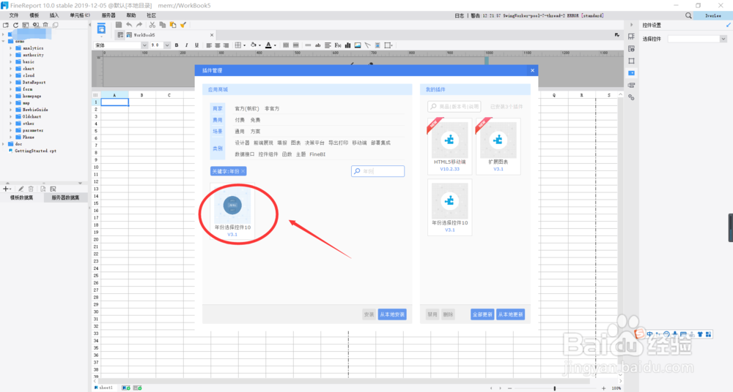Click the 禁用 button
This screenshot has width=733, height=392.
click(x=432, y=314)
